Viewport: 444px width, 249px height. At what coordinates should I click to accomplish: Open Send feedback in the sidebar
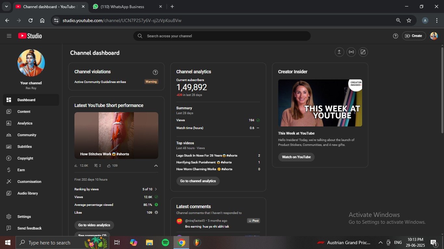tap(31, 228)
